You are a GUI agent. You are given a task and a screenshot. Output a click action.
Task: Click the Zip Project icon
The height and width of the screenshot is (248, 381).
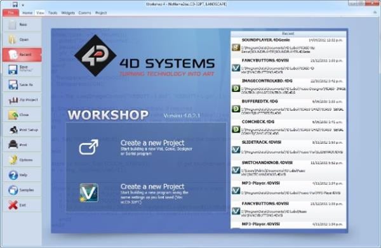tap(13, 100)
